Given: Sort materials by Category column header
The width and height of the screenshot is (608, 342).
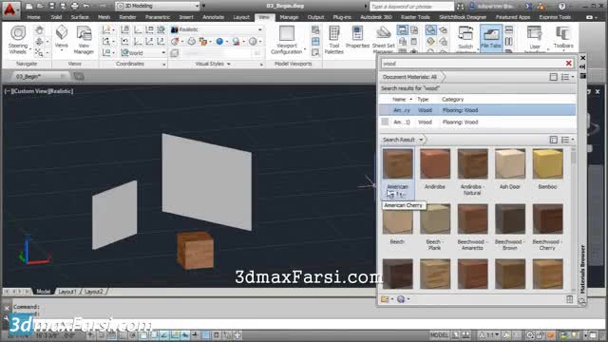Looking at the screenshot, I should tap(452, 99).
